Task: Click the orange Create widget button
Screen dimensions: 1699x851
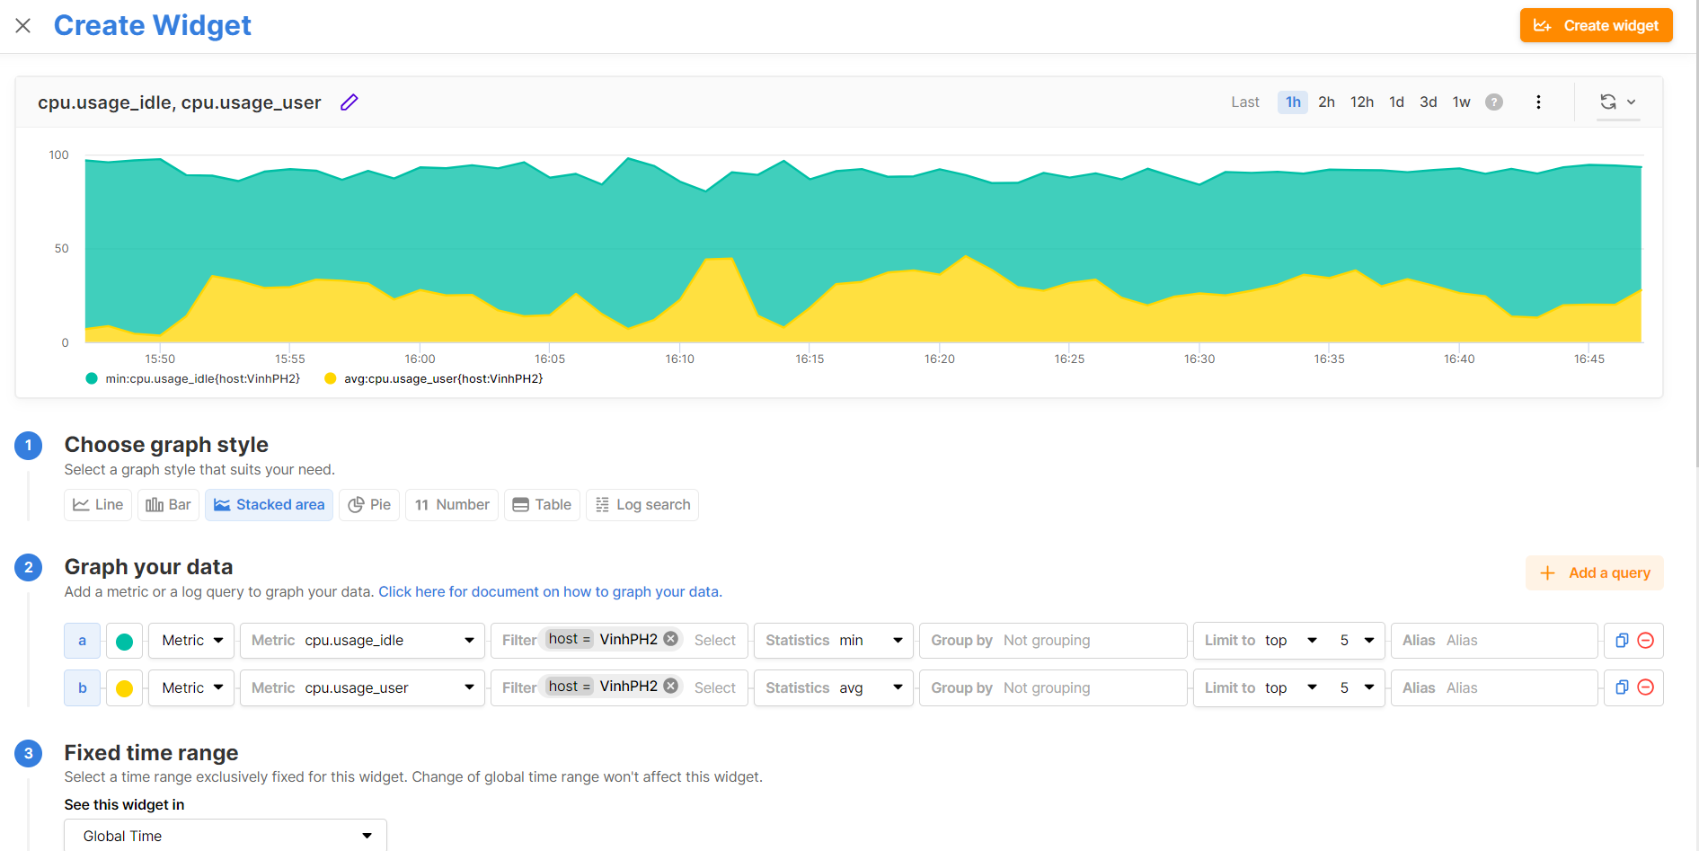Action: point(1596,26)
